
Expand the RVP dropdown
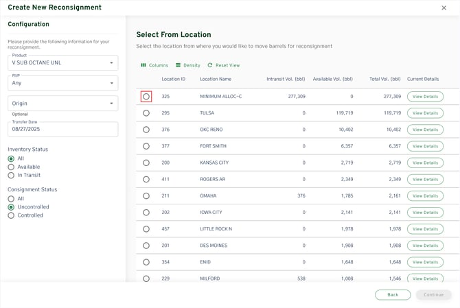pos(62,84)
